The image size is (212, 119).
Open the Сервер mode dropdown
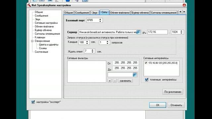pos(138,32)
